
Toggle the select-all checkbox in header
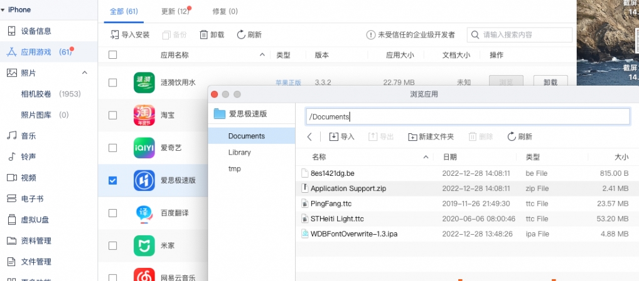point(113,55)
